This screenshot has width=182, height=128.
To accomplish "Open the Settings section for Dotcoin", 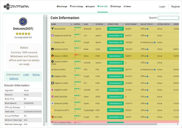I will point(14,79).
